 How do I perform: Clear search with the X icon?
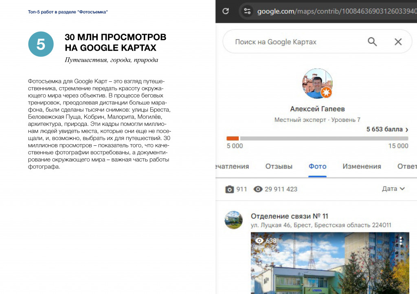point(398,41)
